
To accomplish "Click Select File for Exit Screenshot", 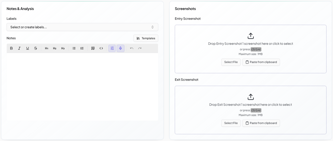I will click(231, 123).
